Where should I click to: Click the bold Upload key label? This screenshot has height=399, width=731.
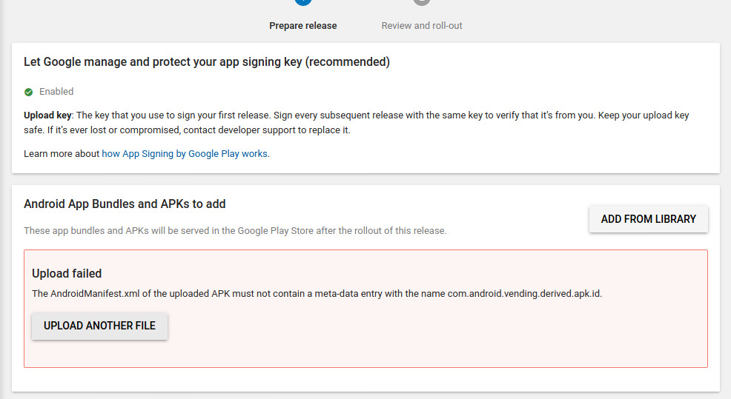pos(47,115)
